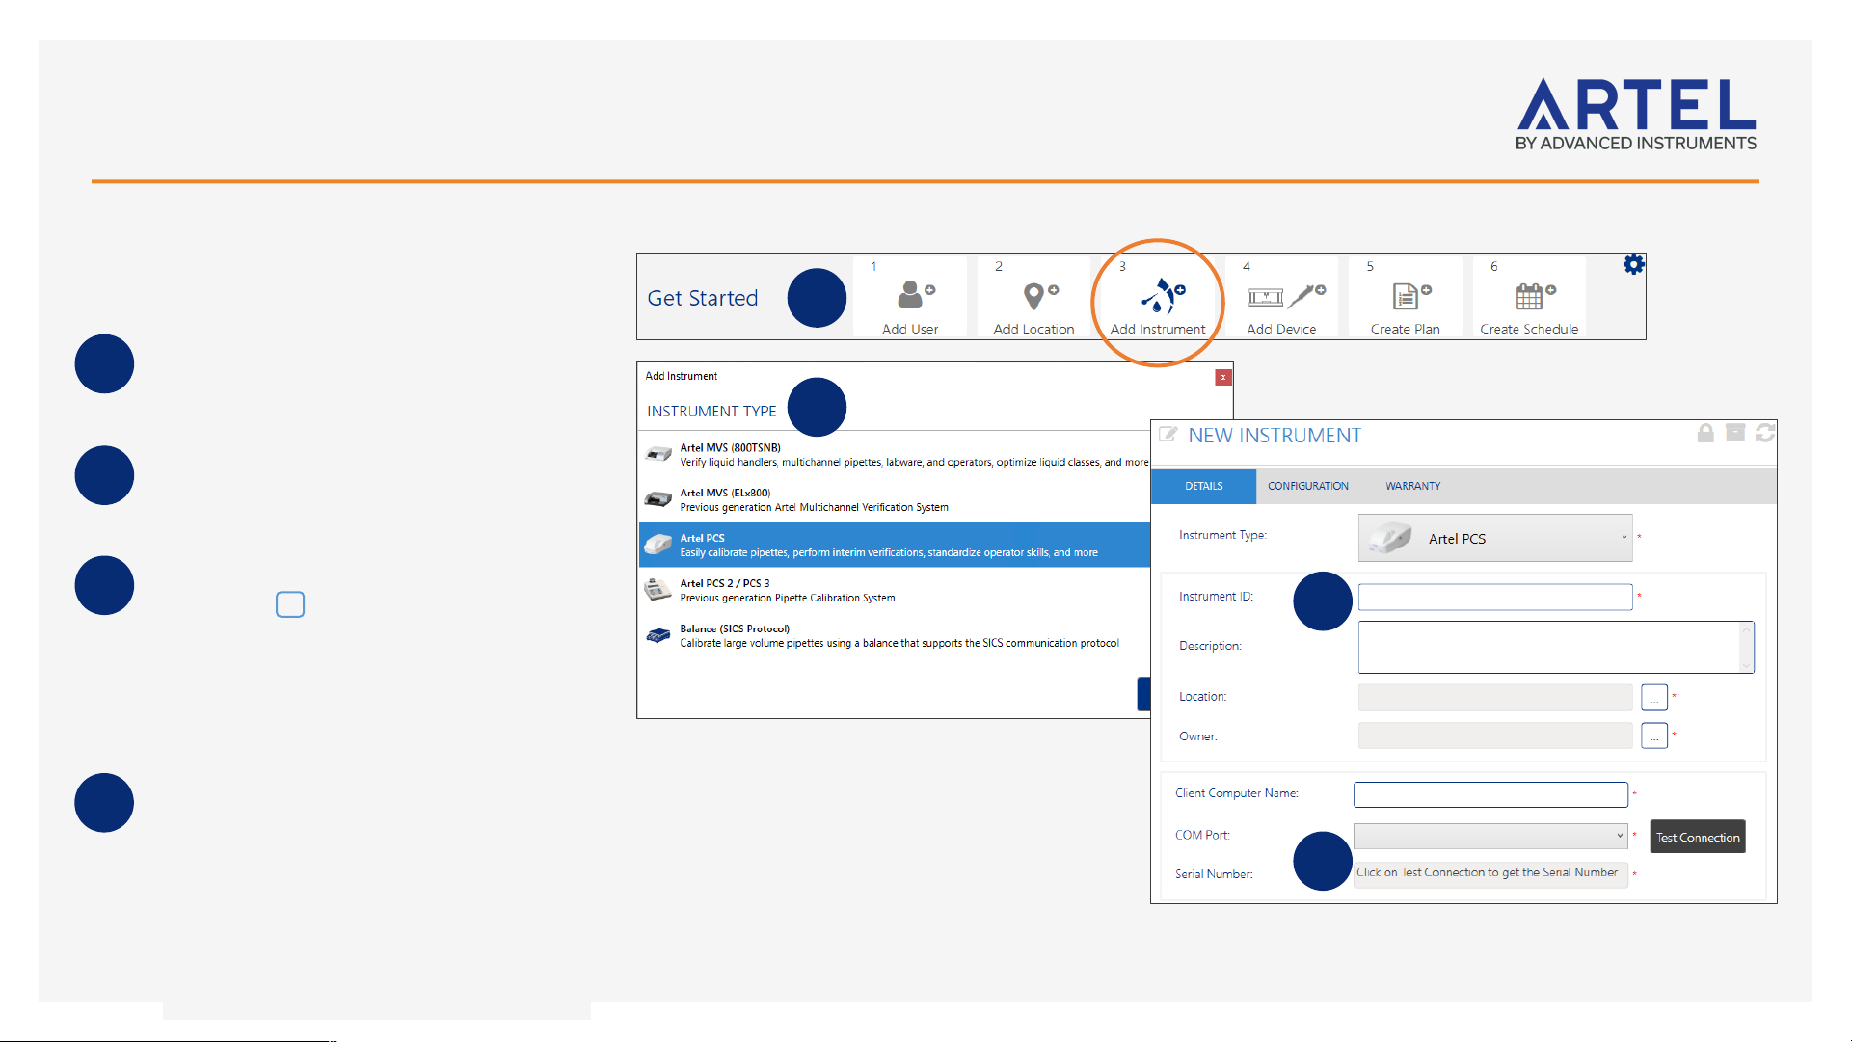The image size is (1852, 1042).
Task: Switch to the Warranty tab
Action: click(1412, 486)
